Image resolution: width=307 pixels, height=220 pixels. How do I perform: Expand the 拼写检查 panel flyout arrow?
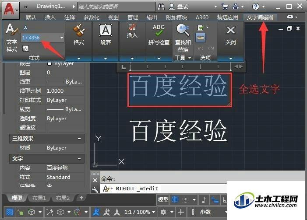[x=159, y=59]
